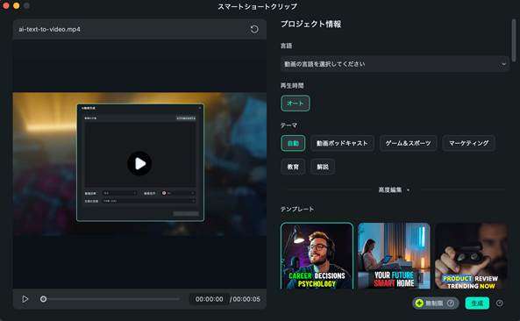Screen dimensions: 520x321
Task: Open the video language selection dropdown
Action: 395,64
